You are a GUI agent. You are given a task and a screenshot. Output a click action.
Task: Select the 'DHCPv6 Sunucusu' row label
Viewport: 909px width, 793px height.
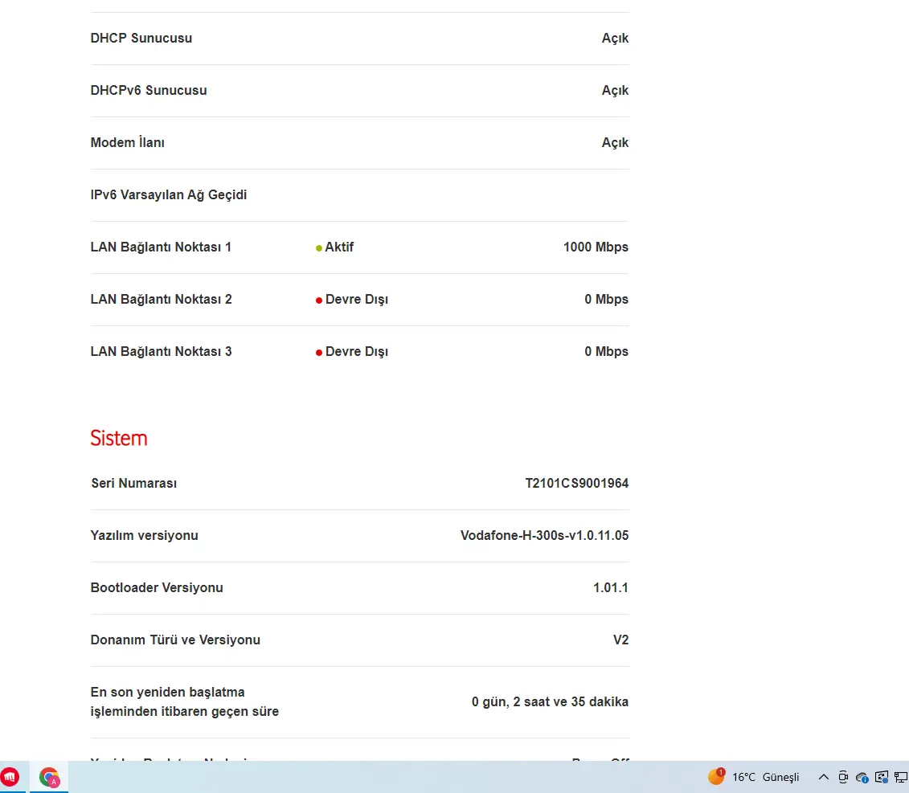(x=149, y=91)
